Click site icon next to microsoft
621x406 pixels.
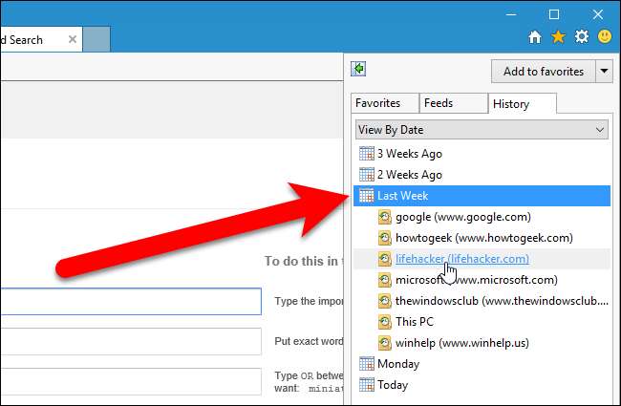pos(385,280)
